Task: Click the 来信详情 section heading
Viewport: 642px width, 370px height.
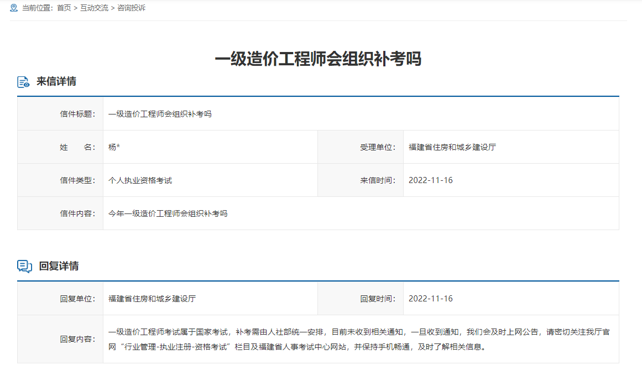Action: tap(56, 81)
